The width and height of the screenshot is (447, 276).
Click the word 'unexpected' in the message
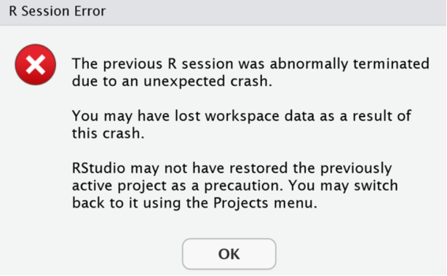[184, 82]
